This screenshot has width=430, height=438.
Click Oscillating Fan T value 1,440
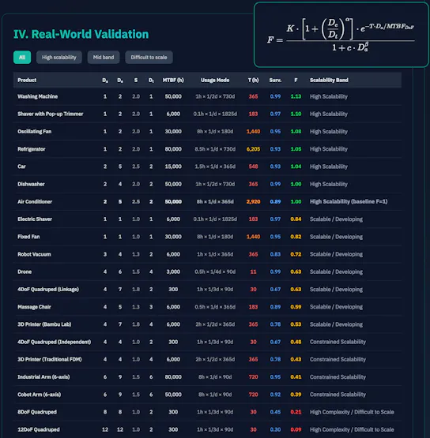pos(253,132)
